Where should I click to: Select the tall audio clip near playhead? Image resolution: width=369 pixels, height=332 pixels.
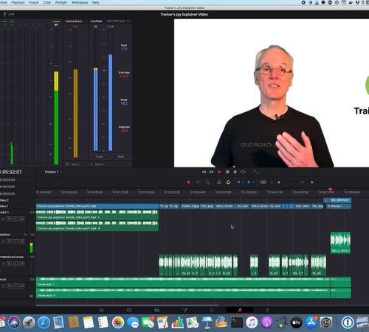pyautogui.click(x=340, y=243)
